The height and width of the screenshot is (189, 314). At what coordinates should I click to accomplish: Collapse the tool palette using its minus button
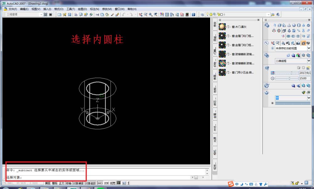click(220, 20)
